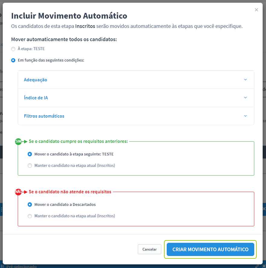
Task: Expand the Índice de IA section chevron
Action: click(x=245, y=98)
